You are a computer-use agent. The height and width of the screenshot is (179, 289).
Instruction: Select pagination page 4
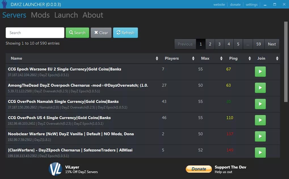(229, 44)
